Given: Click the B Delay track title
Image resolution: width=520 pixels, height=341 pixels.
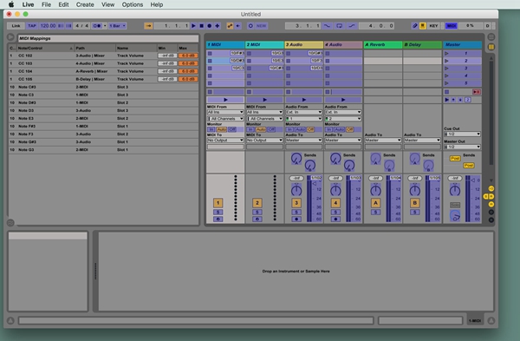Looking at the screenshot, I should click(422, 44).
